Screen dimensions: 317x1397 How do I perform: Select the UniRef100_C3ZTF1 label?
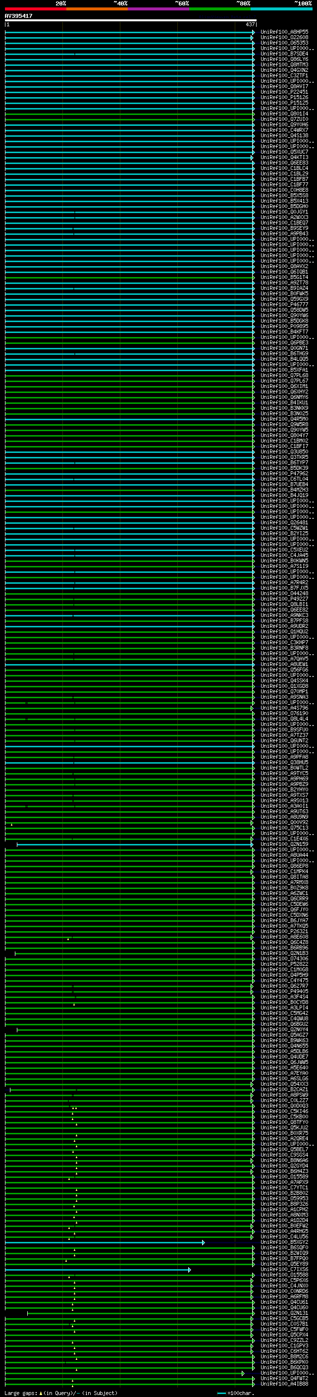point(284,75)
